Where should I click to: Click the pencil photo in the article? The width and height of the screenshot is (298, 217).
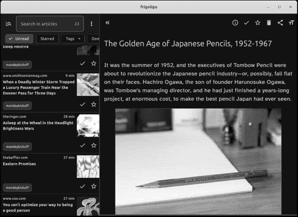coord(198,161)
